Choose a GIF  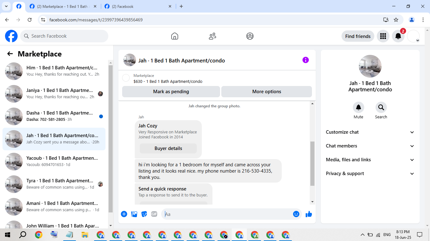[154, 214]
